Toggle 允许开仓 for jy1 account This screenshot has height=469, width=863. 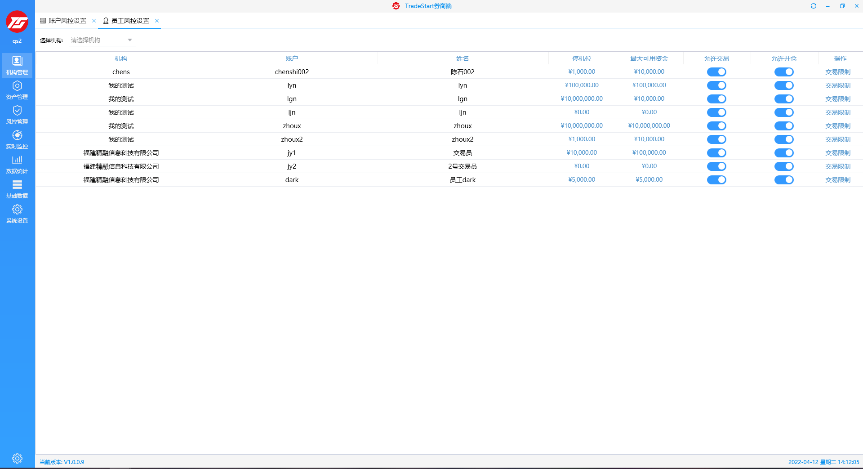[x=784, y=153]
